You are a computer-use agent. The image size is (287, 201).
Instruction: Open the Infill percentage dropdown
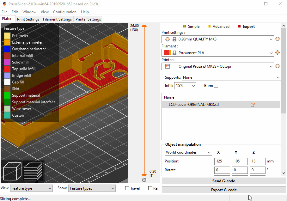(185, 85)
